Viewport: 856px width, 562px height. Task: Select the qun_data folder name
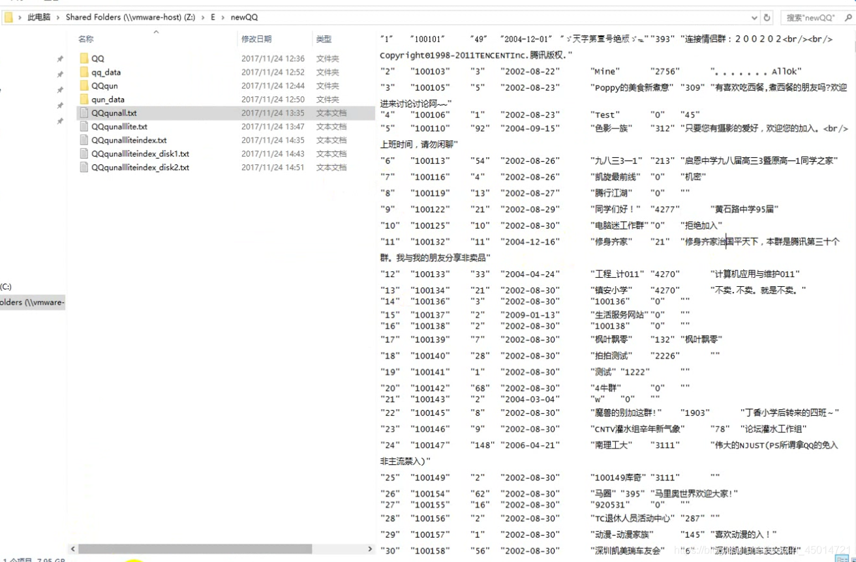(108, 99)
